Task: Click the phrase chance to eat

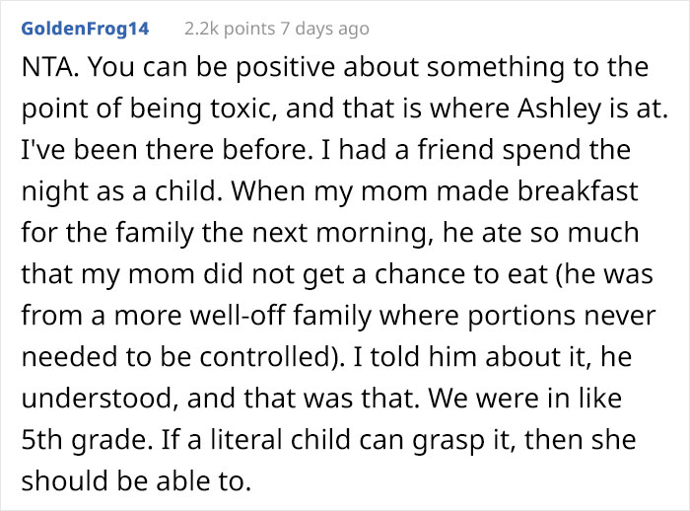Action: 471,272
